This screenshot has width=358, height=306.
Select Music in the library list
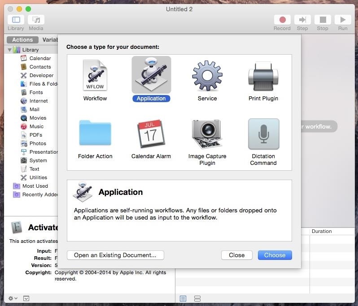click(x=32, y=126)
